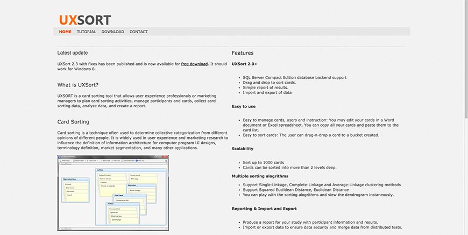
Task: Open the DOWNLOAD menu item
Action: [112, 32]
